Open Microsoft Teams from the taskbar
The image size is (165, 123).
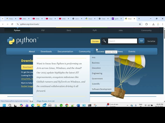pyautogui.click(x=27, y=105)
